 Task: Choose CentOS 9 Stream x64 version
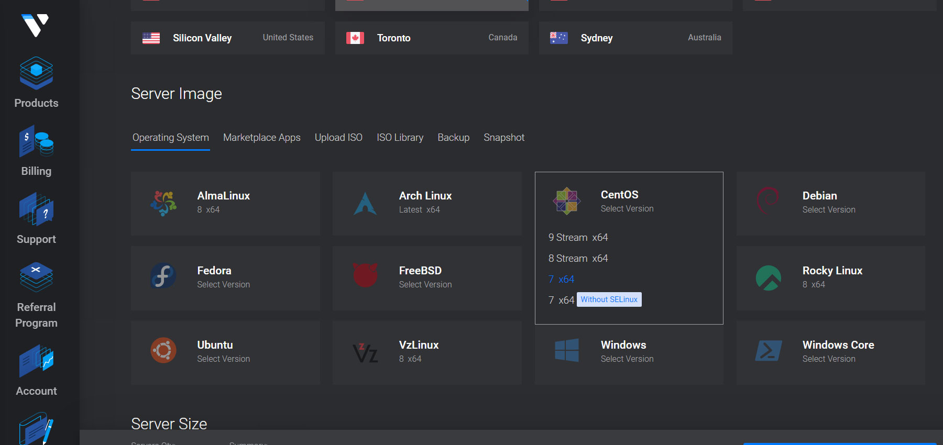click(x=578, y=238)
